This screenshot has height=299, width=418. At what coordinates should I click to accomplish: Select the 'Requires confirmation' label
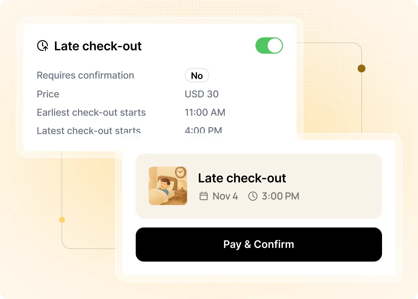[85, 75]
